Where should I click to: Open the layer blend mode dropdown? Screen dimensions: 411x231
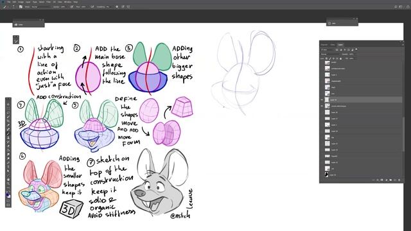tap(330, 54)
